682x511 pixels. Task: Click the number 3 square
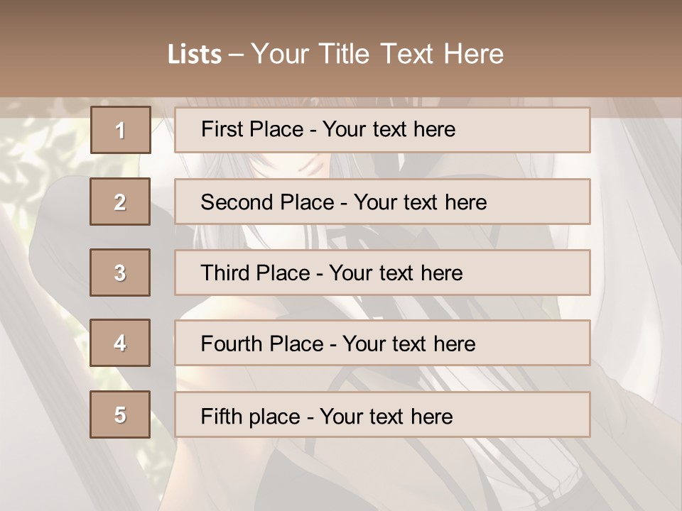coord(120,273)
